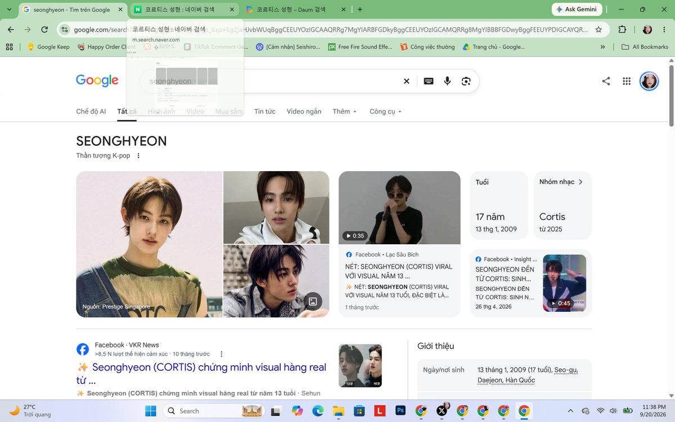This screenshot has height=422, width=675.
Task: Open Microsoft Store from taskbar
Action: click(x=359, y=411)
